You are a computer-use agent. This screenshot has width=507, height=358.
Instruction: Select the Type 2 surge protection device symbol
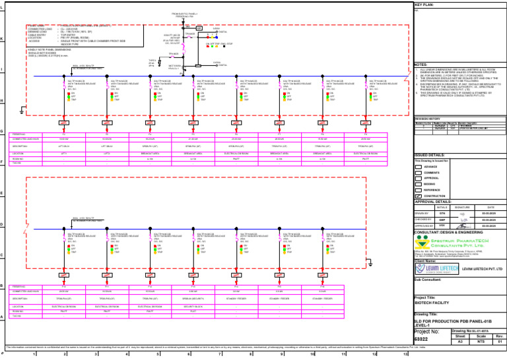pos(159,63)
